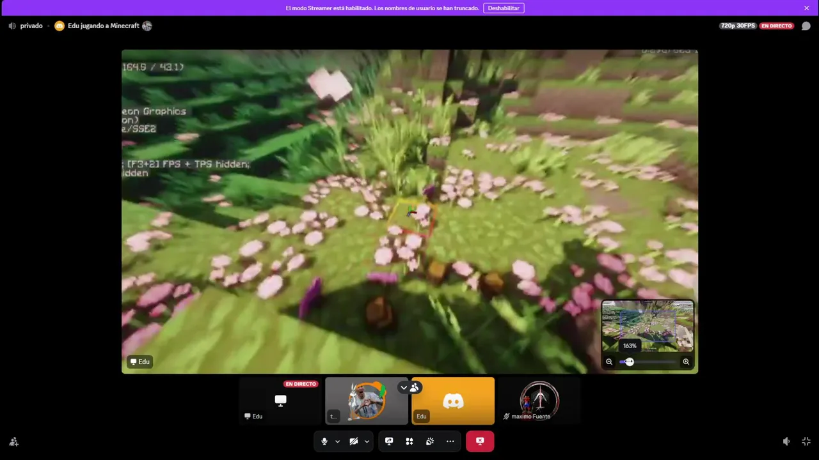Click the speaker icon beside privado

(12, 26)
